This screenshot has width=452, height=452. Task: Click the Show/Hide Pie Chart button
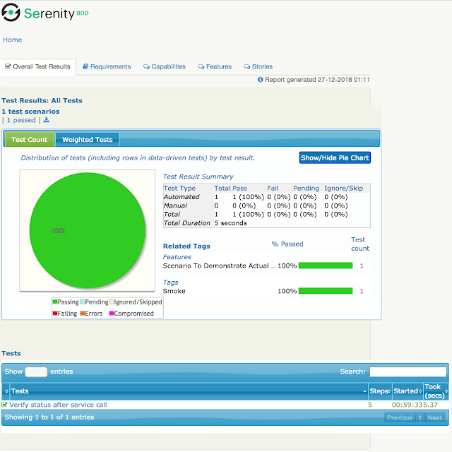click(335, 157)
